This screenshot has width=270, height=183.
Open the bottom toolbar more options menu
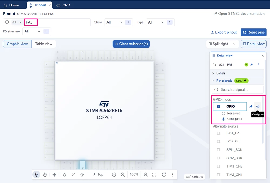172,175
